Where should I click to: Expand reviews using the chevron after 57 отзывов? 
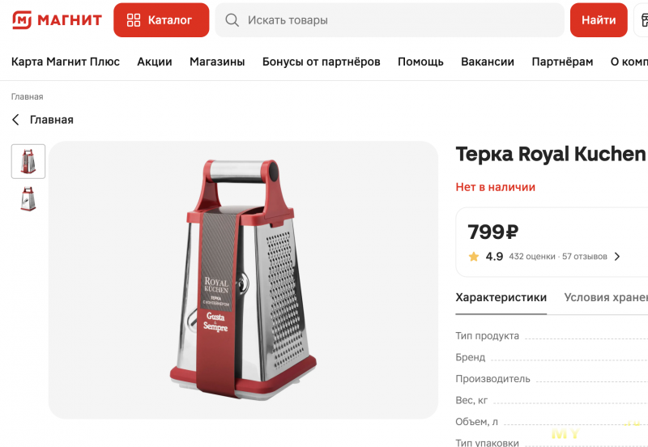pos(617,257)
